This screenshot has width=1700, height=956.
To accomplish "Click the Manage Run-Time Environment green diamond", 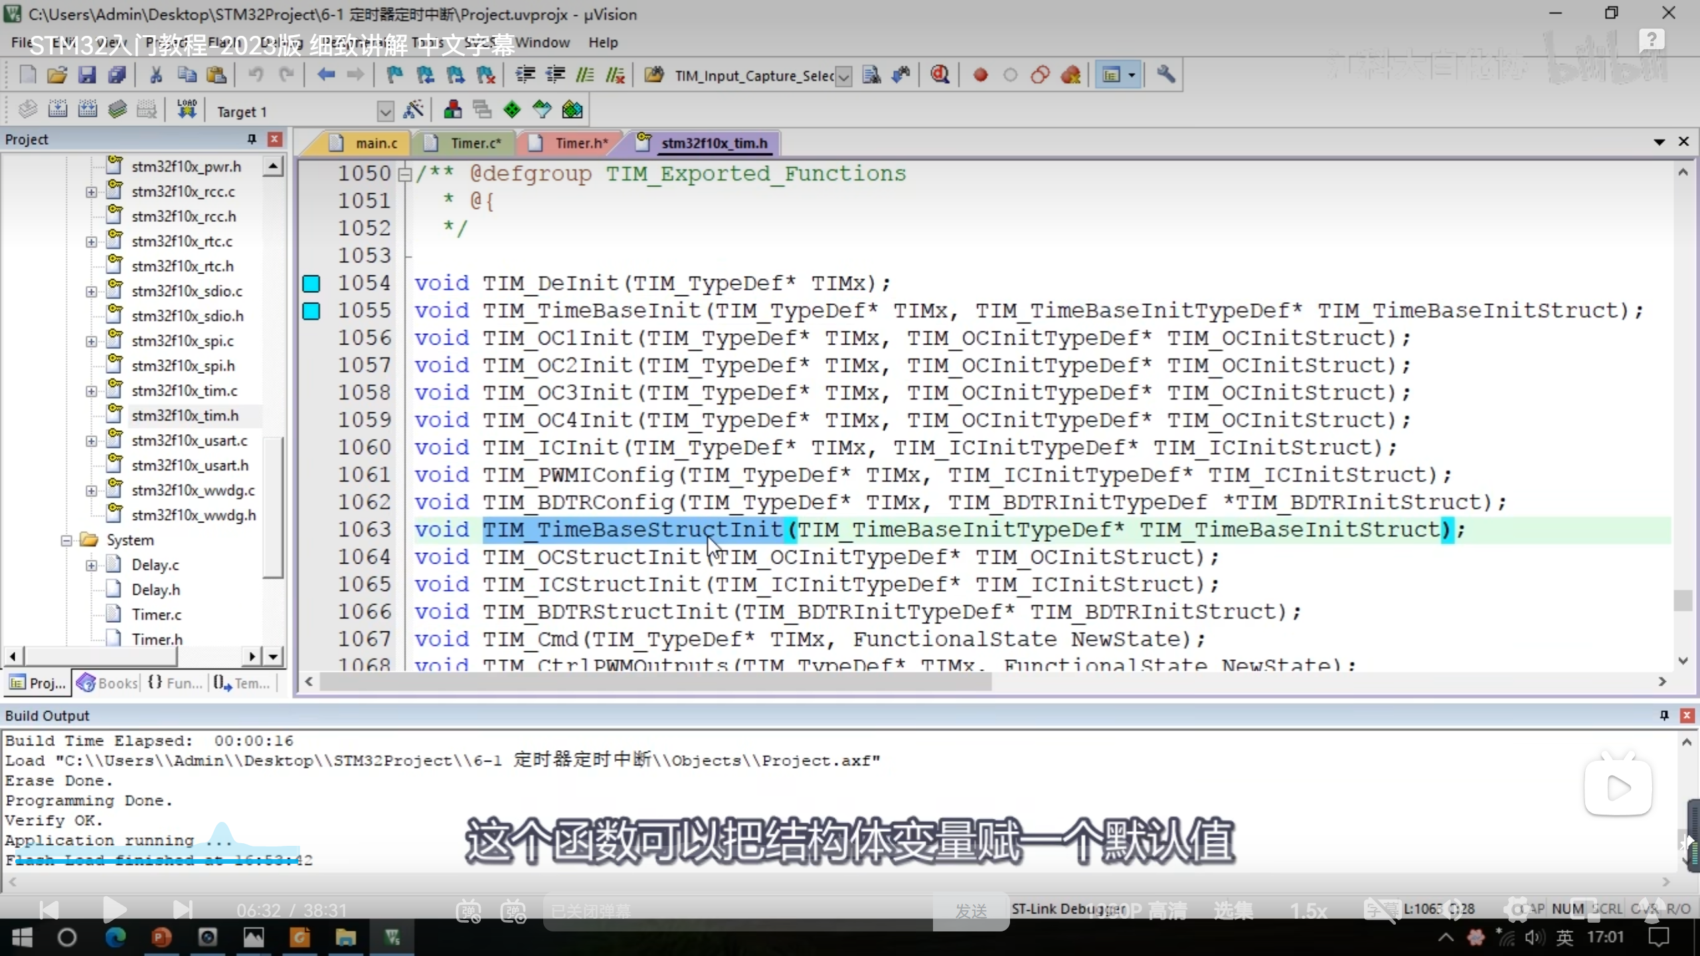I will coord(512,110).
